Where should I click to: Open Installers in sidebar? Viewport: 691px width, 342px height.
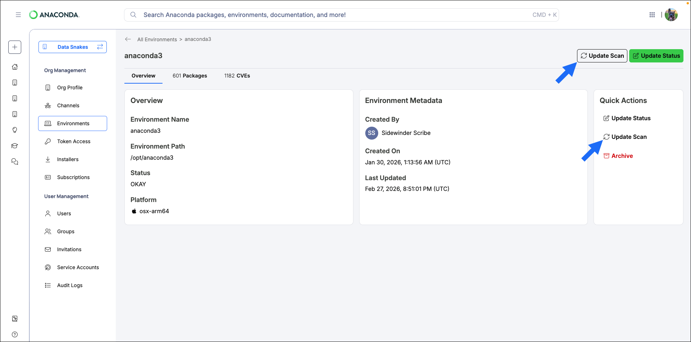coord(73,159)
